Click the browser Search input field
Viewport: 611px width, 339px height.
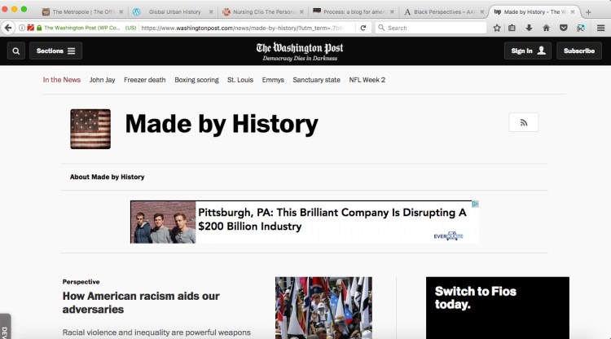[x=431, y=28]
